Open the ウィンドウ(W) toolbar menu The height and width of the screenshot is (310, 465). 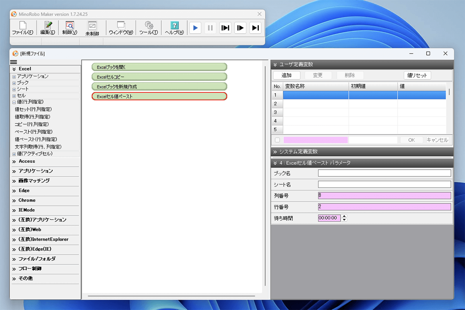121,28
